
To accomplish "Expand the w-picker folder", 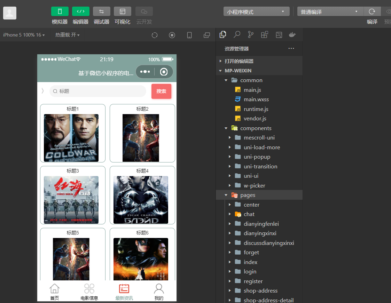I will tap(259, 185).
